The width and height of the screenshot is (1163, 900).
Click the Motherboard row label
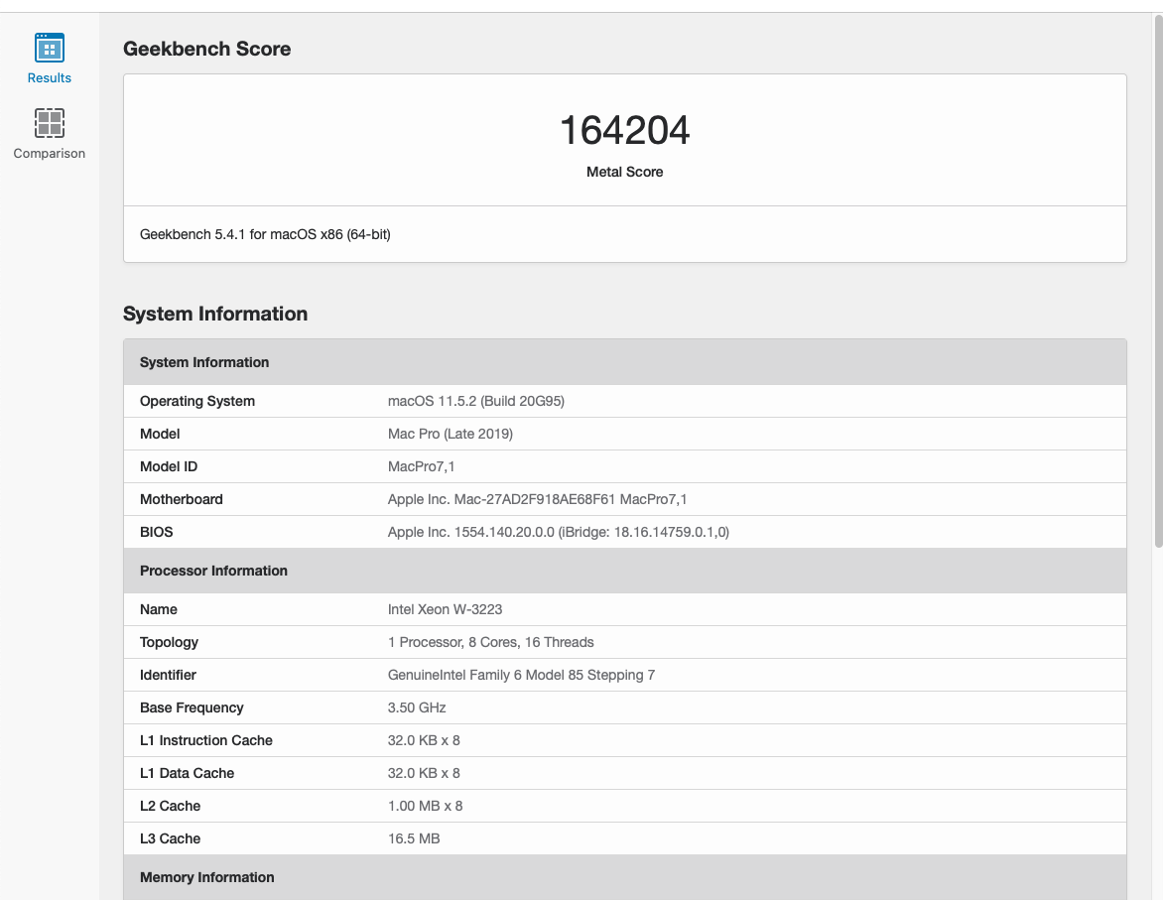pos(181,499)
